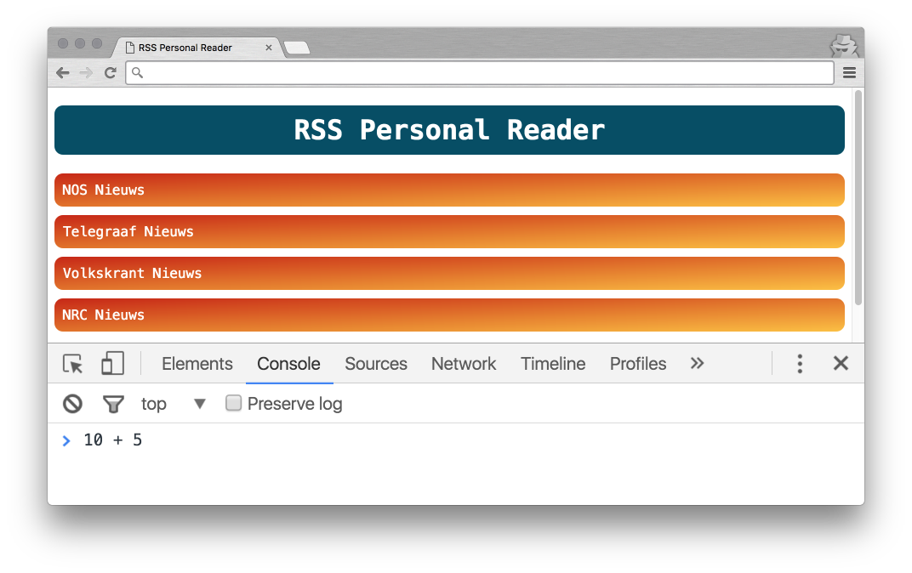
Task: Click the page document icon in tab
Action: (130, 48)
